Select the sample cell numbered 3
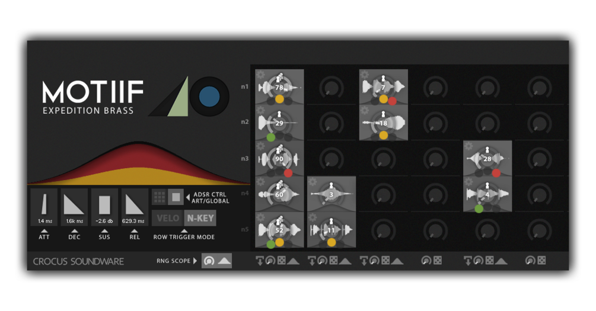The height and width of the screenshot is (311, 596). pyautogui.click(x=332, y=194)
